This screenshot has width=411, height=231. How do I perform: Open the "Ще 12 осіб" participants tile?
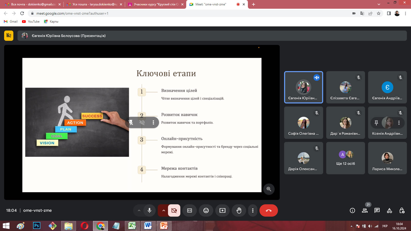point(345,158)
